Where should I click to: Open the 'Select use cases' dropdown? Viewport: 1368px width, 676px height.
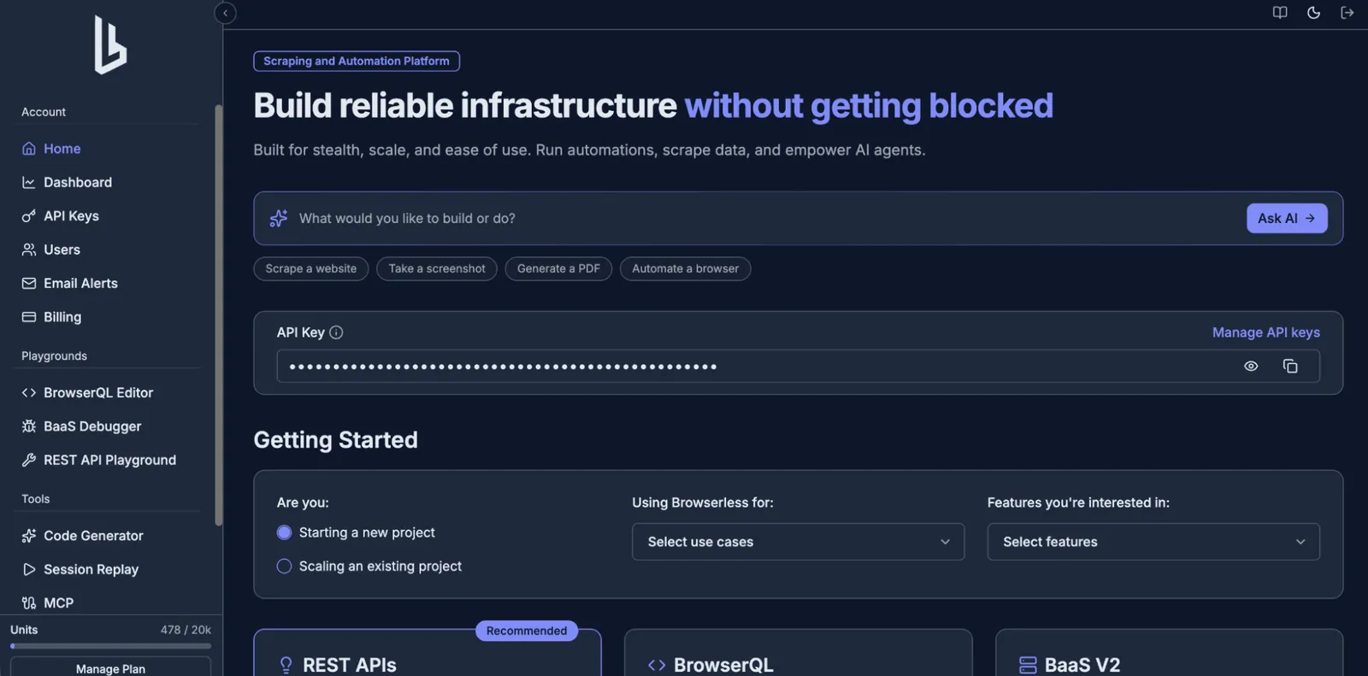(x=799, y=542)
